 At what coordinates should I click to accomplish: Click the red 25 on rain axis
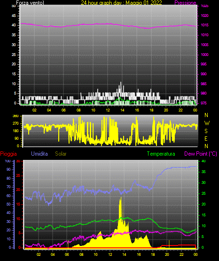(x=18, y=175)
